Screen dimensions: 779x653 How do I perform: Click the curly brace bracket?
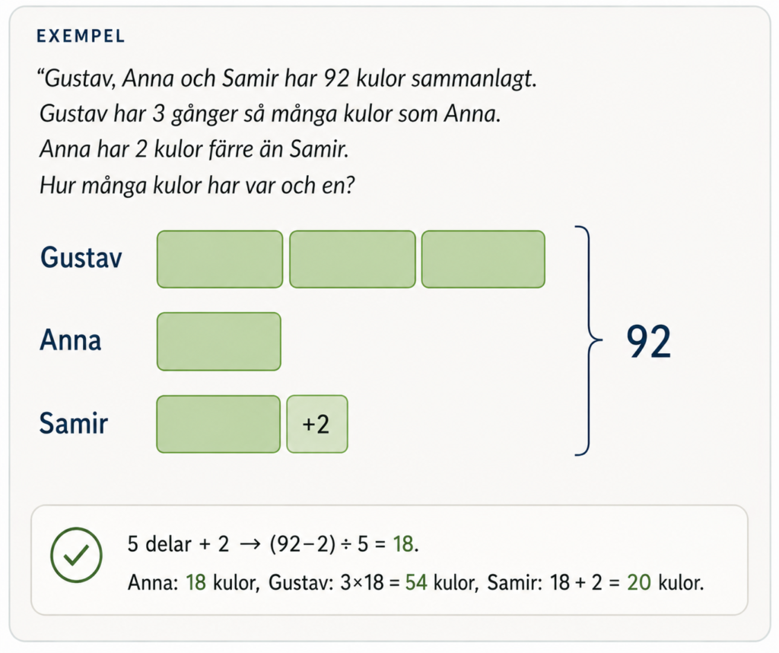click(x=588, y=341)
